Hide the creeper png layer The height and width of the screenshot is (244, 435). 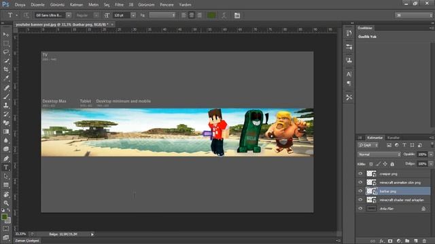[x=360, y=174]
